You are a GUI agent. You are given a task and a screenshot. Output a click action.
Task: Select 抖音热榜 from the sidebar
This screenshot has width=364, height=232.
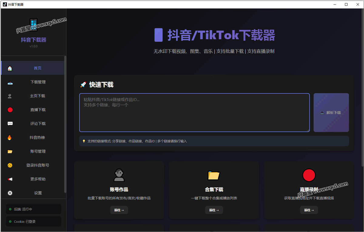coord(37,138)
